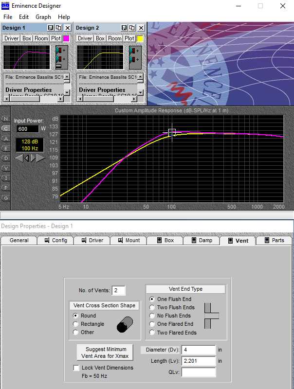Select the C graph side tab
The height and width of the screenshot is (389, 294).
tap(6, 129)
